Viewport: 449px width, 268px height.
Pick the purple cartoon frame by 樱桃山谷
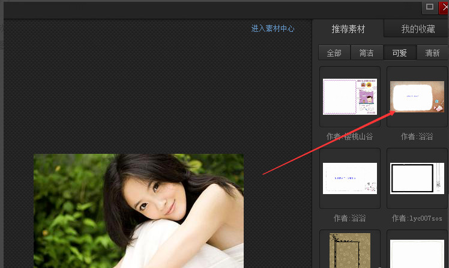tap(350, 96)
